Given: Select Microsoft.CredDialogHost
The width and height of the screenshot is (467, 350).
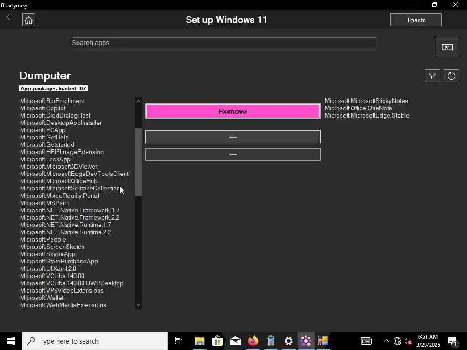Looking at the screenshot, I should pyautogui.click(x=55, y=115).
